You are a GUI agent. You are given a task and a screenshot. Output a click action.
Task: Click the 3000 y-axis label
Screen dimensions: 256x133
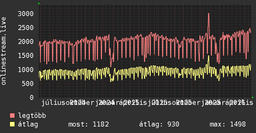click(x=26, y=14)
